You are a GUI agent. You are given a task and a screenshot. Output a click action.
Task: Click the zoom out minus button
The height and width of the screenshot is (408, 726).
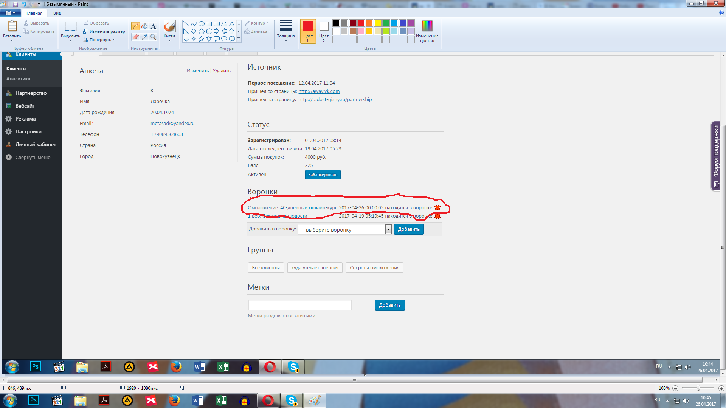(x=675, y=388)
